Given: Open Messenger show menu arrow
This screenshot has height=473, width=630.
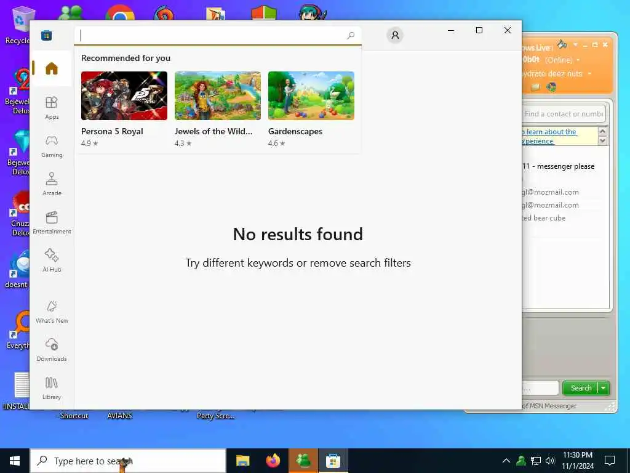Looking at the screenshot, I should [x=575, y=44].
